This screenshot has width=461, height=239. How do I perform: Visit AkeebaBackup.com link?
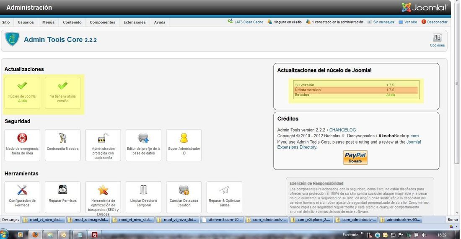pyautogui.click(x=399, y=136)
